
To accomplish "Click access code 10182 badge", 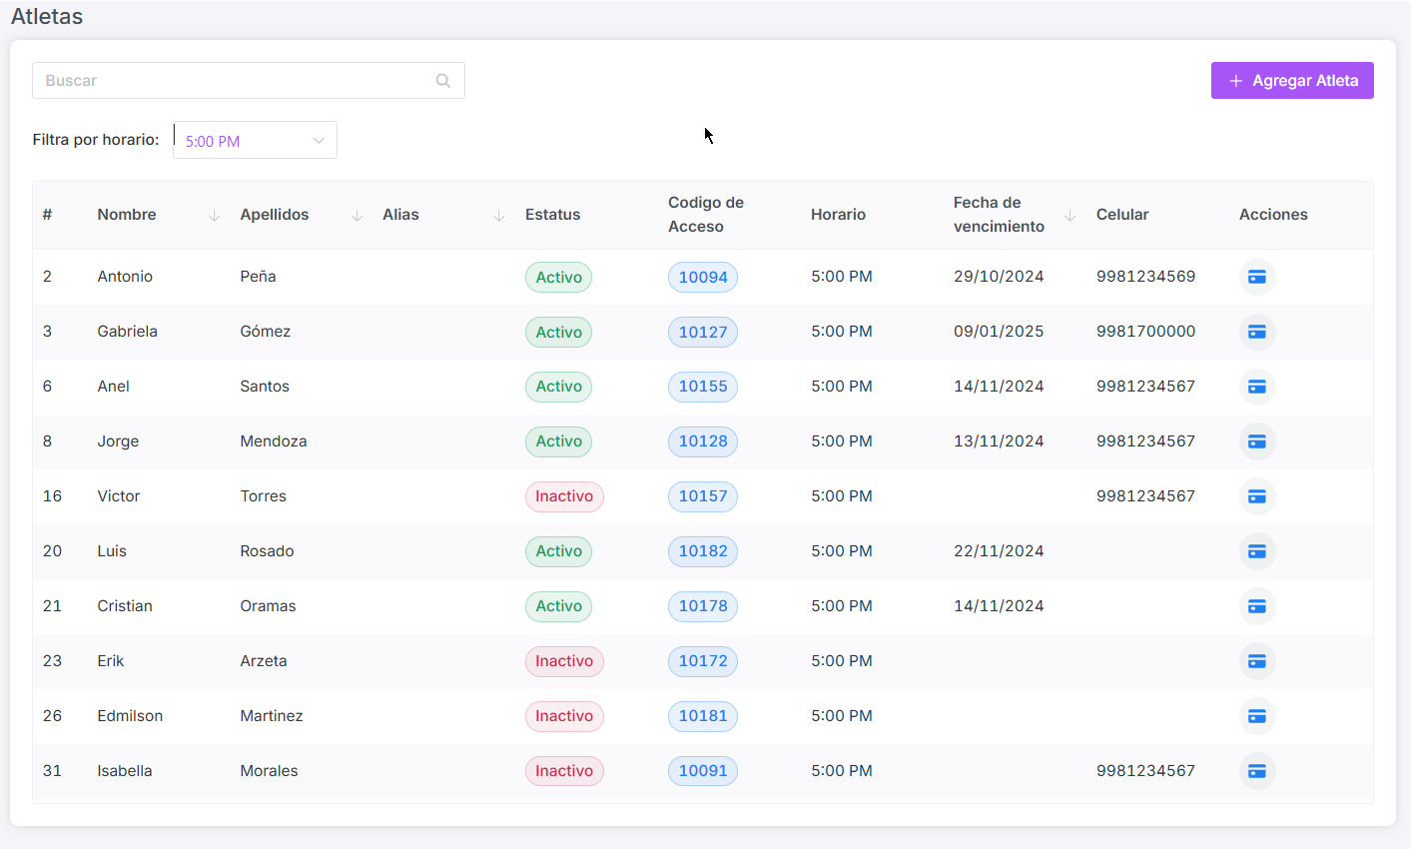I will (x=703, y=551).
